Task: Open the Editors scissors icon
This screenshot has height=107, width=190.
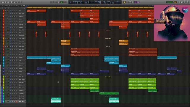Action: coord(20,2)
